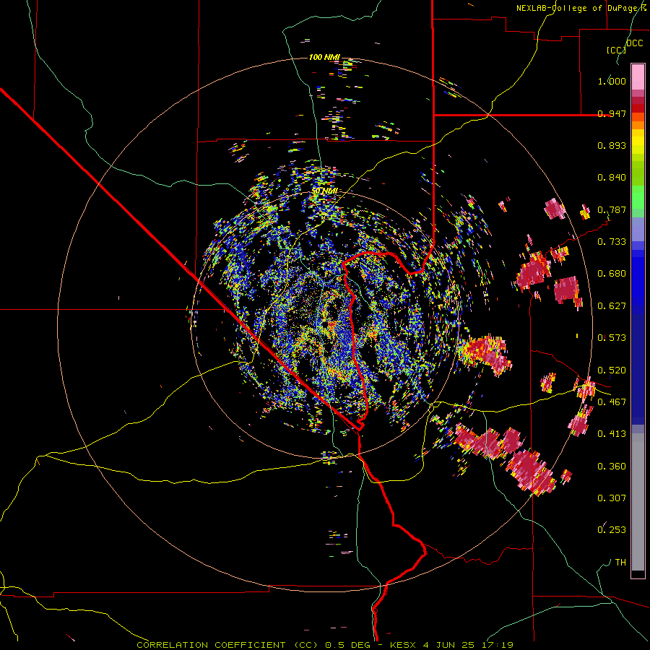
Task: Select the 0.733 value on the color scale
Action: [x=612, y=242]
